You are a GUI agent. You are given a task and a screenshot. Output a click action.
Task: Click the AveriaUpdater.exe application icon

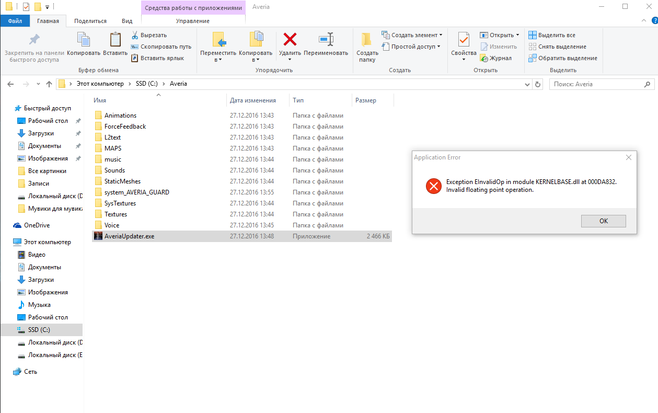pos(98,236)
